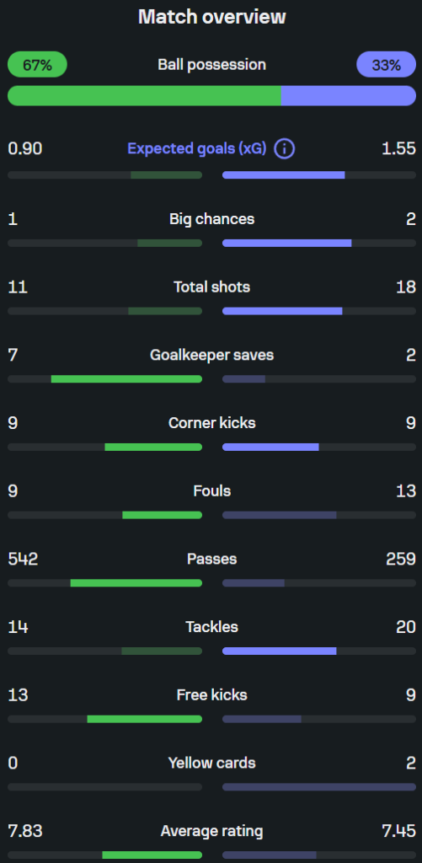The image size is (422, 863).
Task: Click the 67% possession badge
Action: tap(37, 64)
